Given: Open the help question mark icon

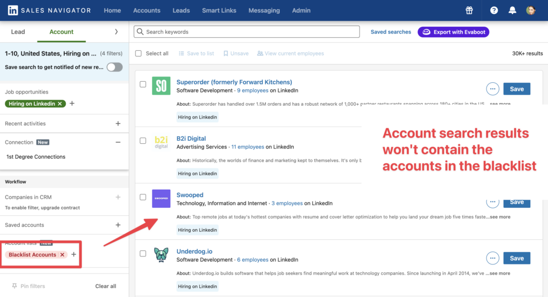Looking at the screenshot, I should 494,11.
